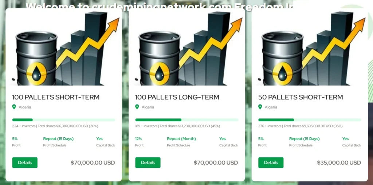The width and height of the screenshot is (373, 185).
Task: Click the 234 + Investors total shares text
Action: pyautogui.click(x=55, y=126)
